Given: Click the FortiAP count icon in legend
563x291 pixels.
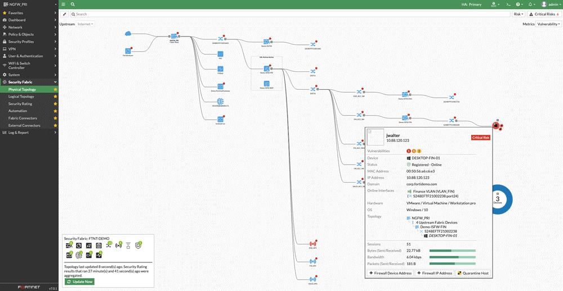Looking at the screenshot, I should [118, 245].
